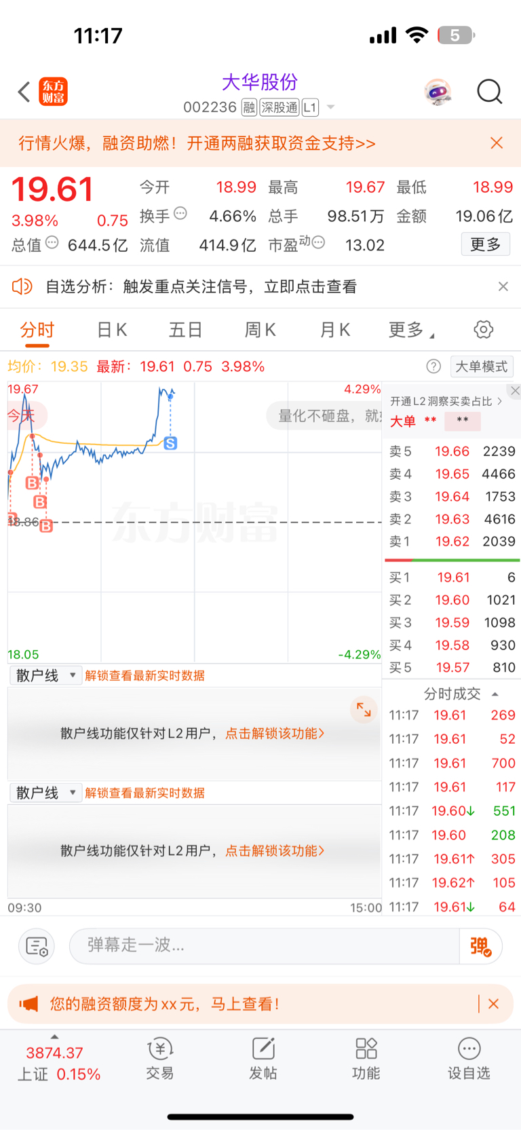Tap the megaphone icon in banner
The height and width of the screenshot is (1130, 521).
point(29,1004)
